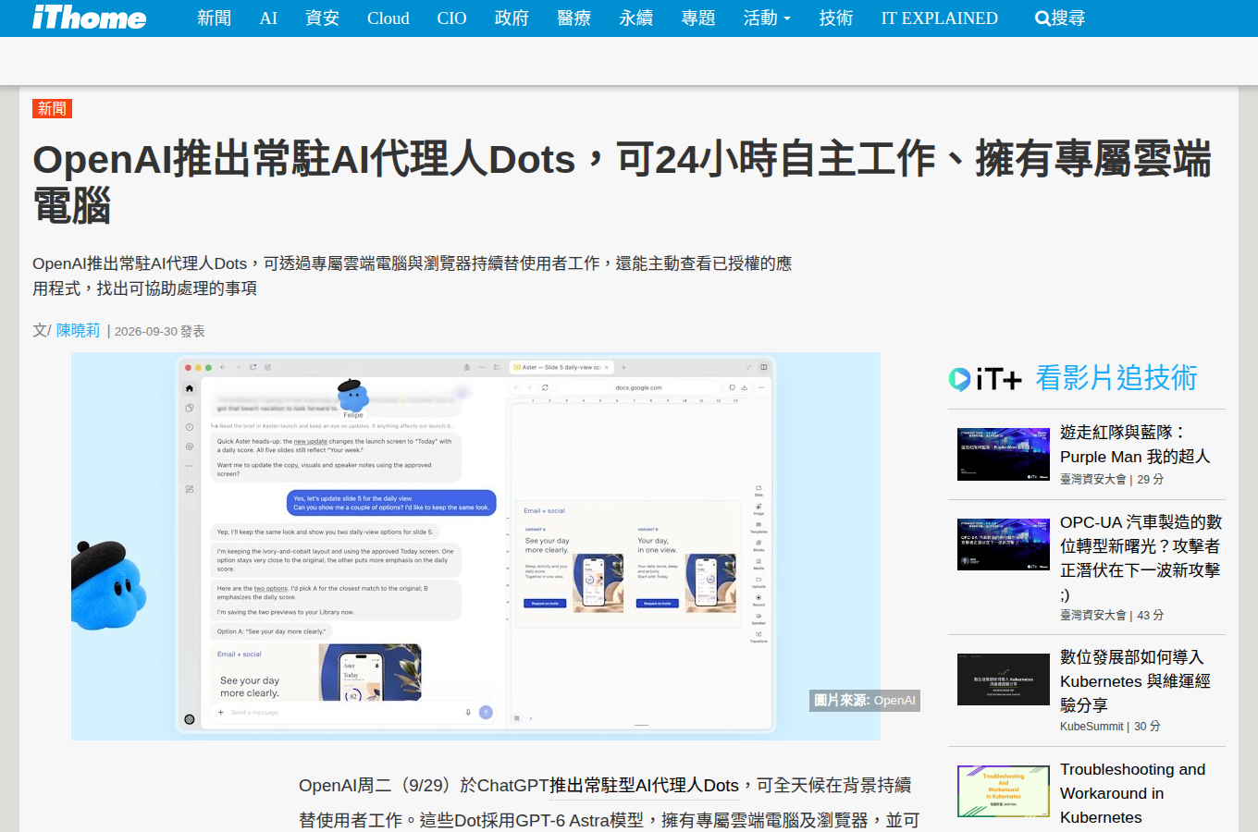Open the 專題 section
This screenshot has width=1258, height=832.
pos(698,18)
